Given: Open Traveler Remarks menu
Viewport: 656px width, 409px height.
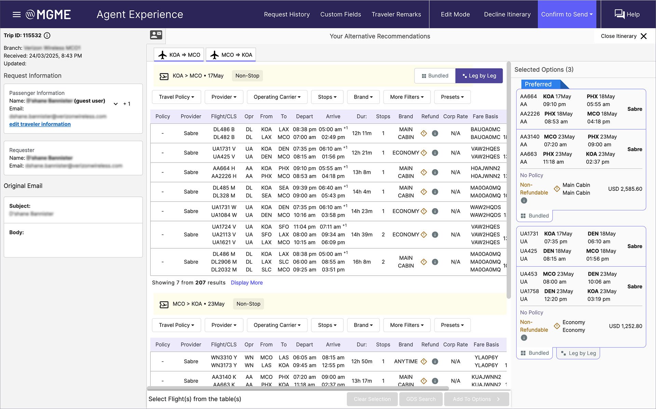Looking at the screenshot, I should click(x=396, y=14).
